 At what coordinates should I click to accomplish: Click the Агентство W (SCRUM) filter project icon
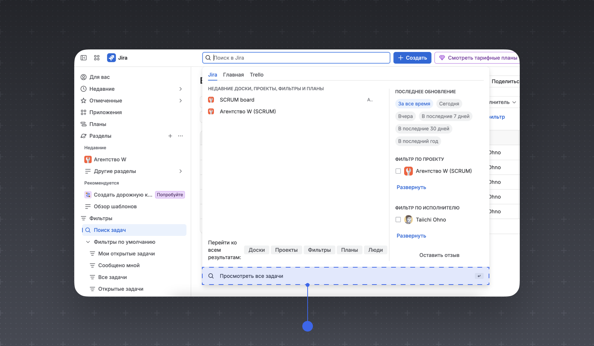408,171
